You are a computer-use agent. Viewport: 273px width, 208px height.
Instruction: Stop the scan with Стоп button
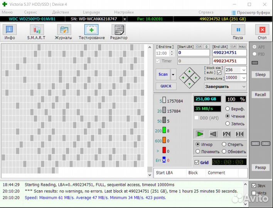tap(262, 31)
